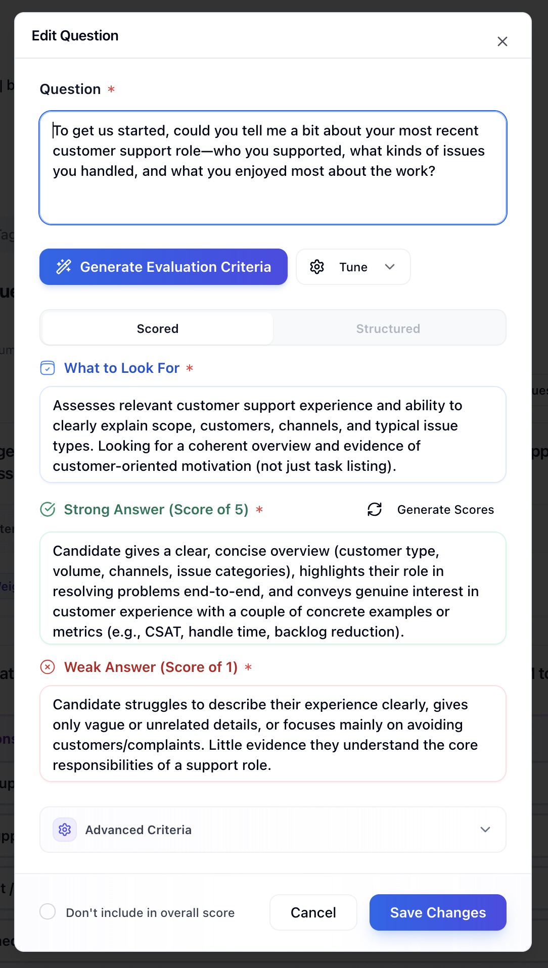Close the Edit Question dialog
Viewport: 548px width, 968px height.
coord(502,41)
